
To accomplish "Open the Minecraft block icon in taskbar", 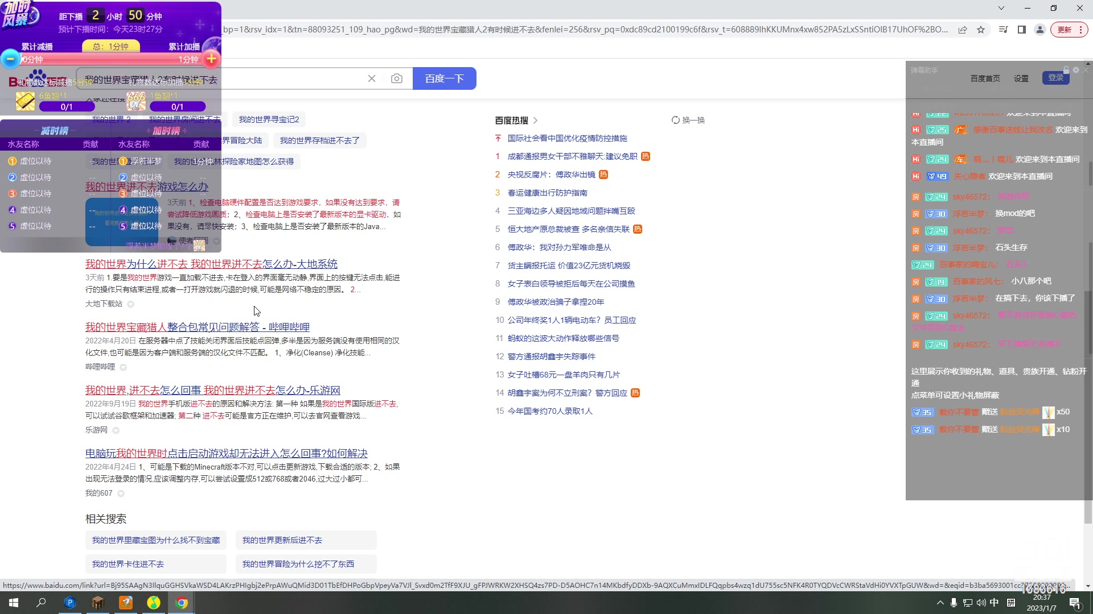I will tap(98, 603).
